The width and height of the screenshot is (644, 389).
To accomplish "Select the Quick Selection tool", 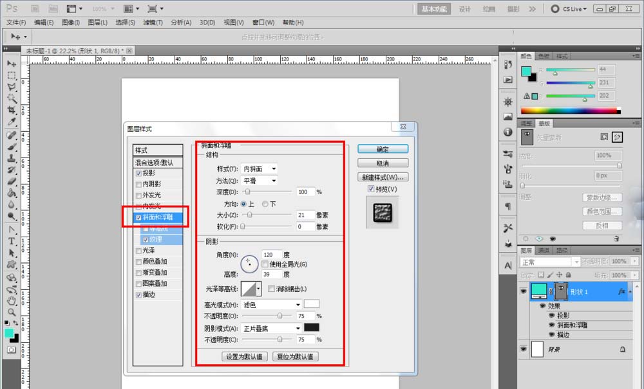I will coord(12,98).
